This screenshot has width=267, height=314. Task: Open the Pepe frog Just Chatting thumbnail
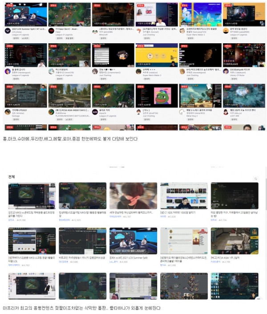point(157,96)
